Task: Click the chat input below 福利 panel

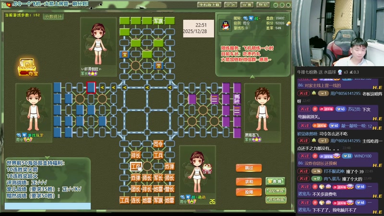Action: [48, 206]
